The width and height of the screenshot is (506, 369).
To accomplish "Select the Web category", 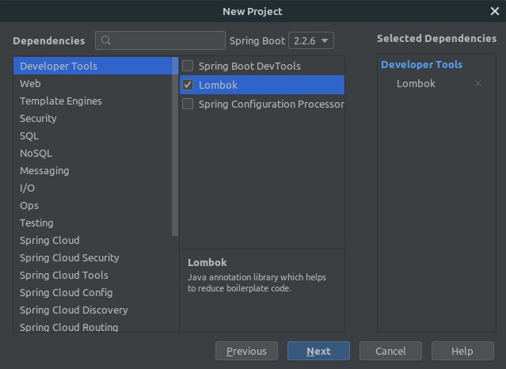I will coord(31,83).
